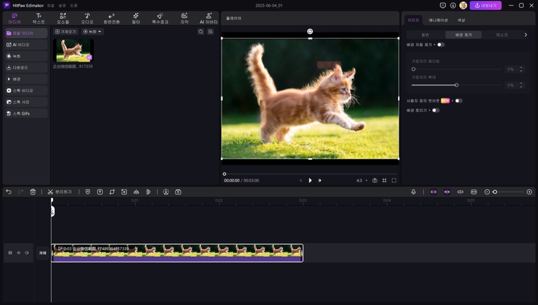The image size is (538, 305).
Task: Open the AI 아바타 panel
Action: (209, 18)
